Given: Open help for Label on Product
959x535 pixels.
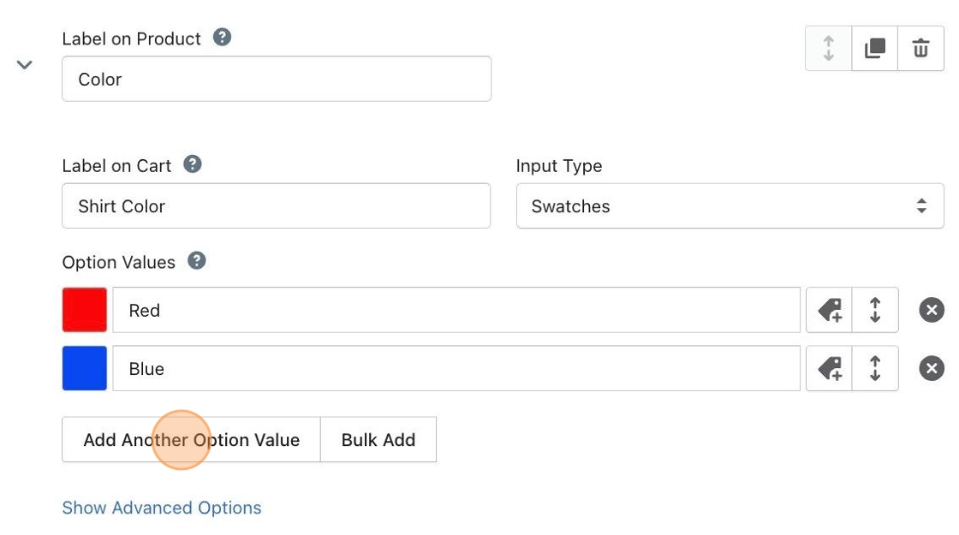Looking at the screenshot, I should pos(222,38).
